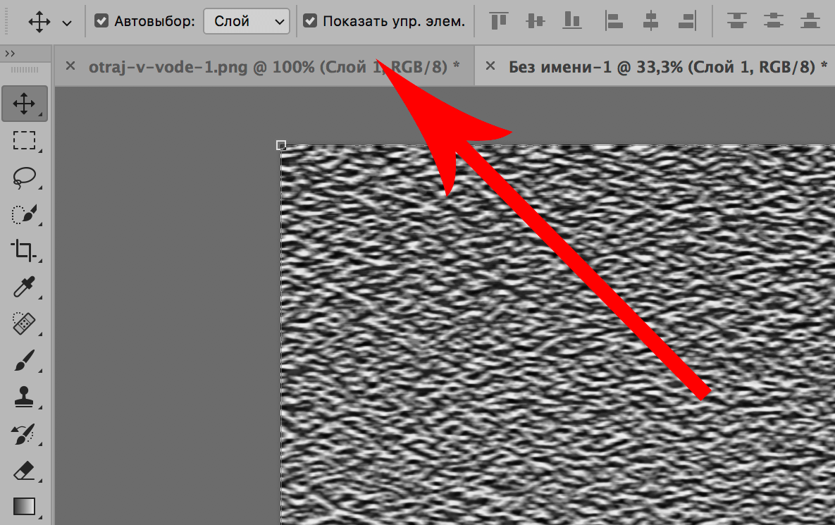The image size is (835, 525).
Task: Choose the Eyedropper tool
Action: [x=25, y=287]
